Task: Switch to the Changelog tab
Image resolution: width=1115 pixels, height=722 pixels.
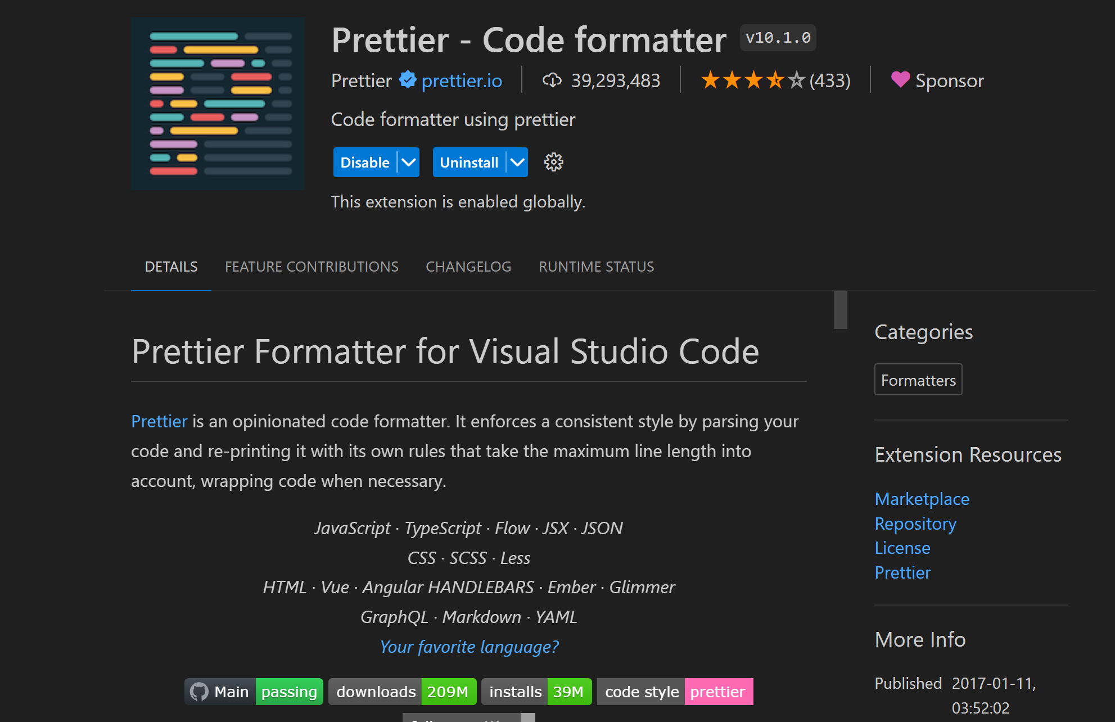Action: tap(468, 267)
